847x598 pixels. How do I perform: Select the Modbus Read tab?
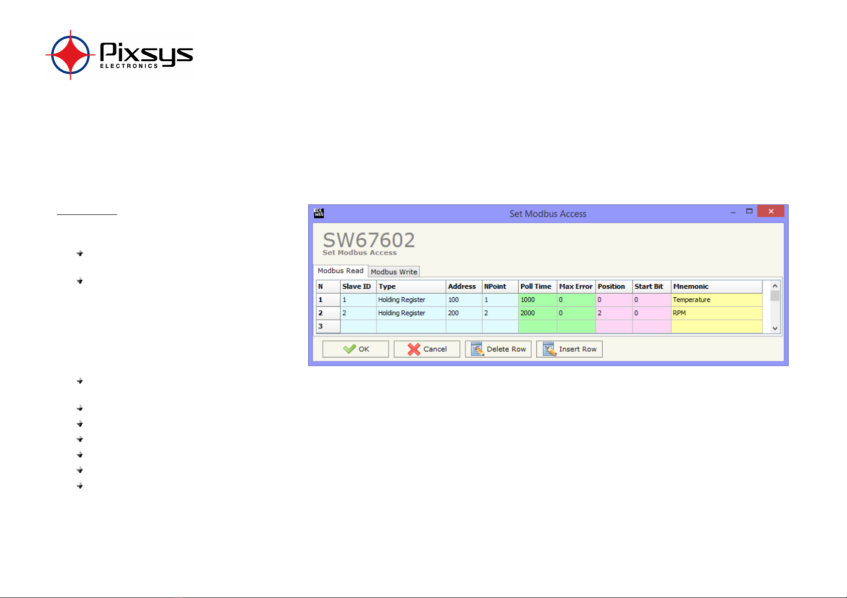[x=340, y=271]
